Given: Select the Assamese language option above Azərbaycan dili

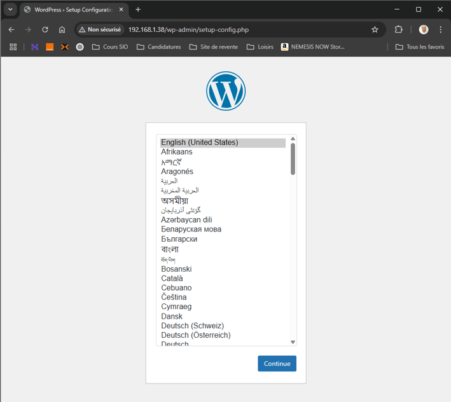Looking at the screenshot, I should pyautogui.click(x=223, y=200).
